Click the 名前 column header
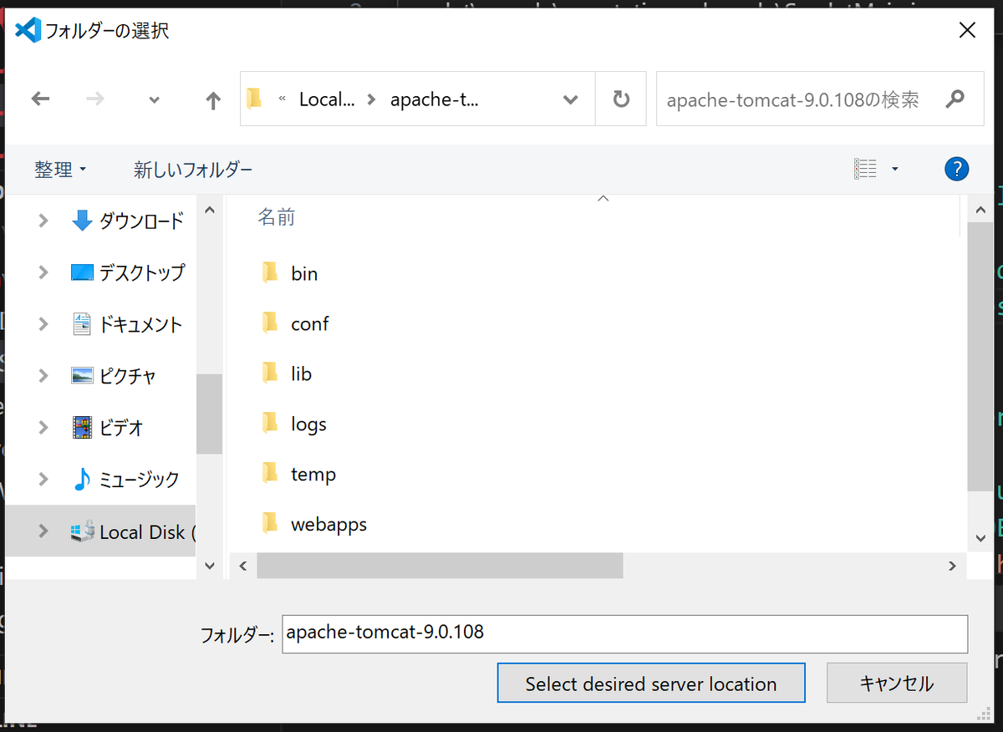 tap(276, 217)
